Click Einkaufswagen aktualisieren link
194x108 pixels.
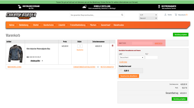(x=84, y=67)
